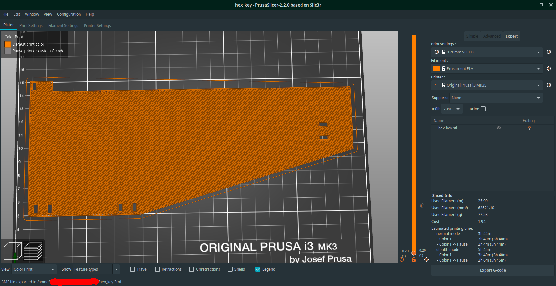Screen dimensions: 556x286
Task: Open Print settings editor gear icon
Action: (548, 52)
